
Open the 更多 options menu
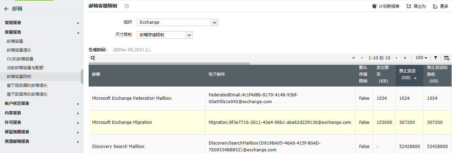tap(441, 6)
